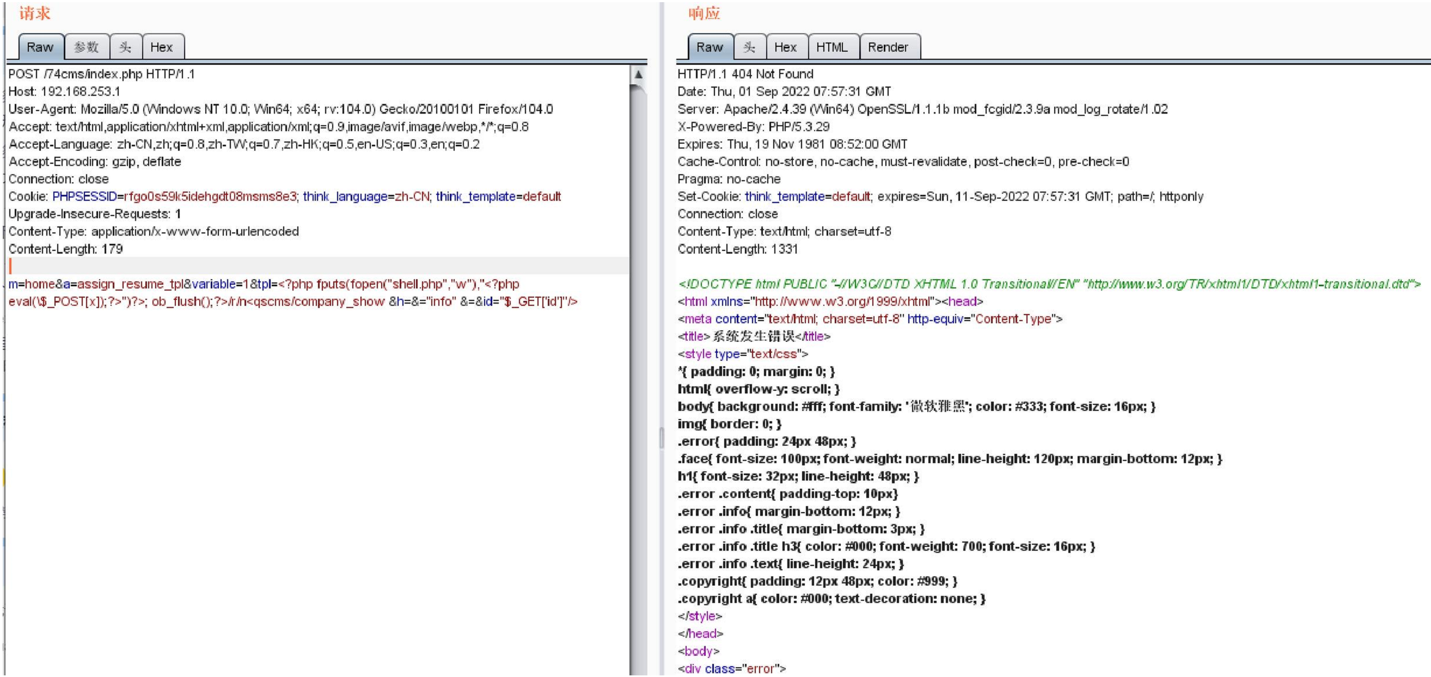This screenshot has height=677, width=1431.
Task: Click the Upgrade-Insecure-Requests header line
Action: pos(94,214)
